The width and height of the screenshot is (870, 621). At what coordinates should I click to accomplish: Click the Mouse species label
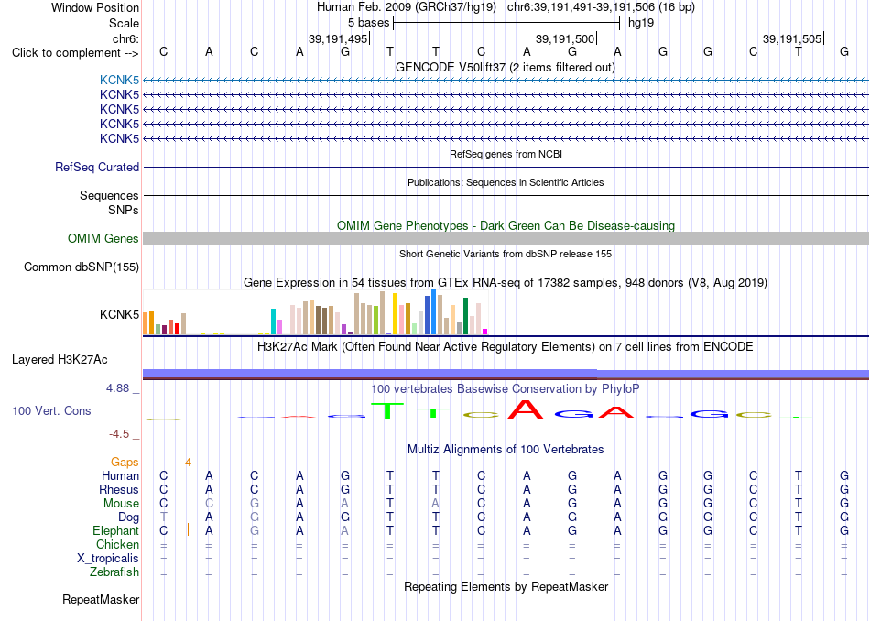(x=121, y=504)
